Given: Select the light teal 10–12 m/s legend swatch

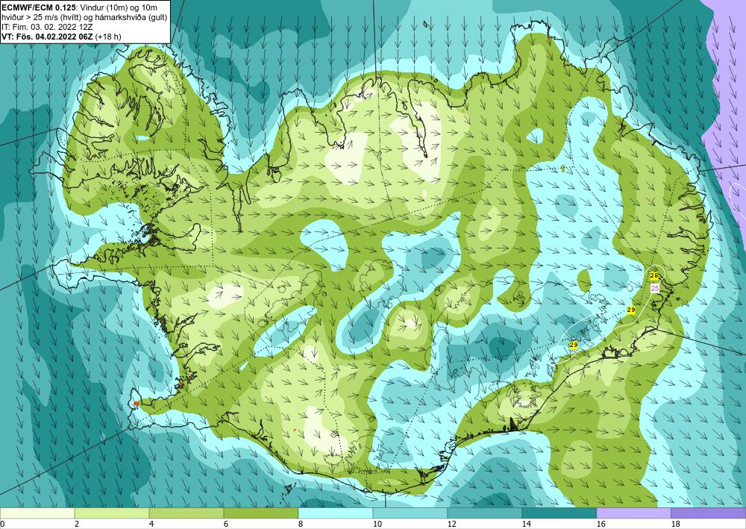Looking at the screenshot, I should click(x=410, y=513).
